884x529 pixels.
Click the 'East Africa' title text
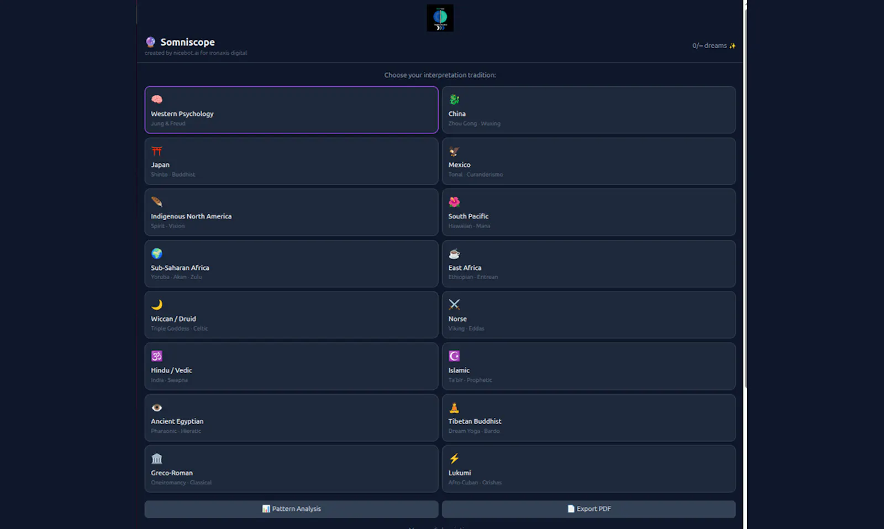pos(465,268)
